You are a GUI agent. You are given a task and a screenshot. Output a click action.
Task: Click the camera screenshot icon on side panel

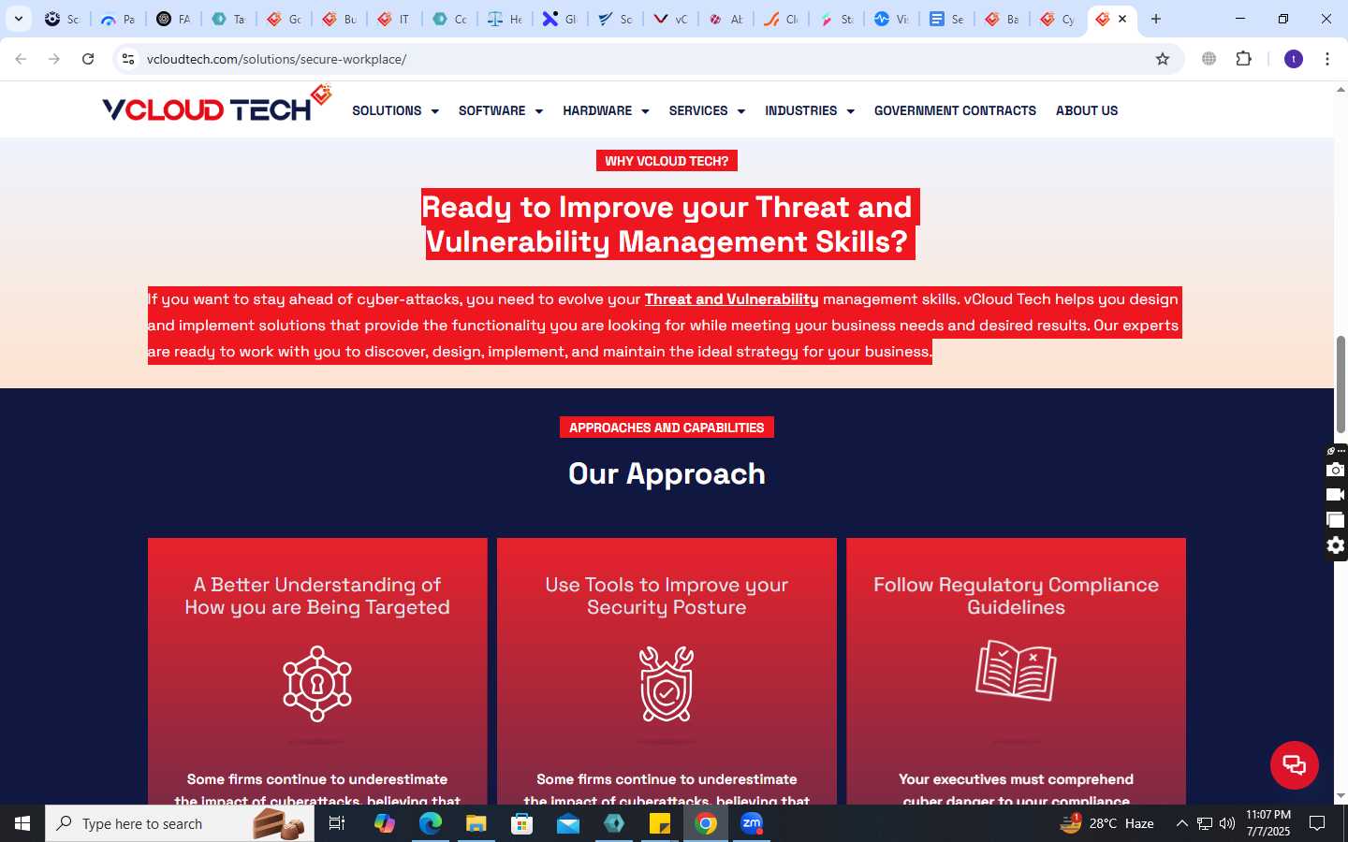[1336, 470]
